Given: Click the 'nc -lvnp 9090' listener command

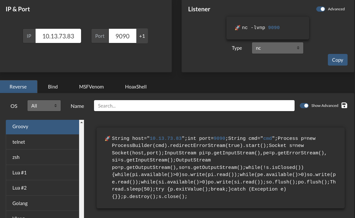Looking at the screenshot, I should (261, 28).
